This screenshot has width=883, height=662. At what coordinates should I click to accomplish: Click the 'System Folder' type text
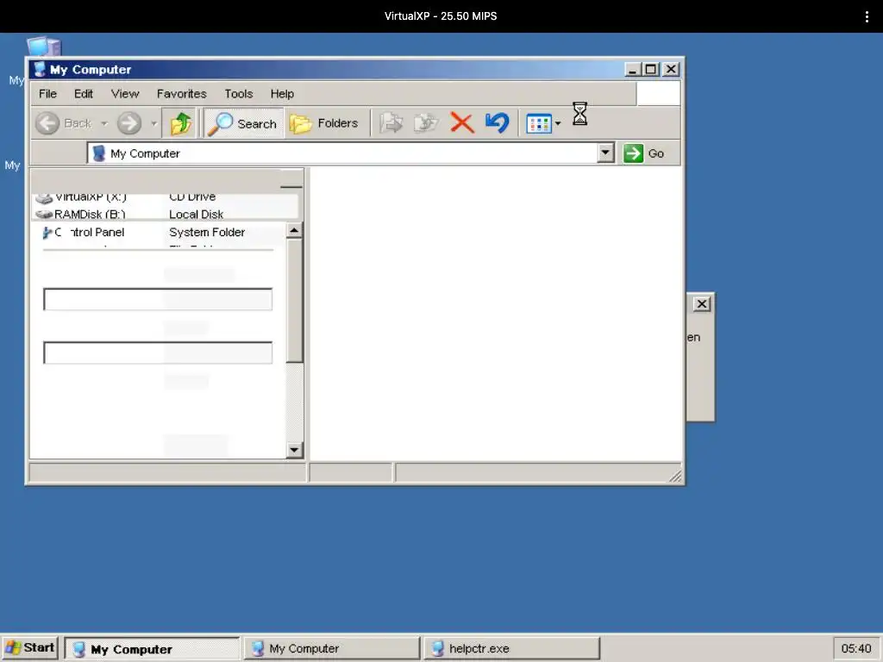point(207,232)
